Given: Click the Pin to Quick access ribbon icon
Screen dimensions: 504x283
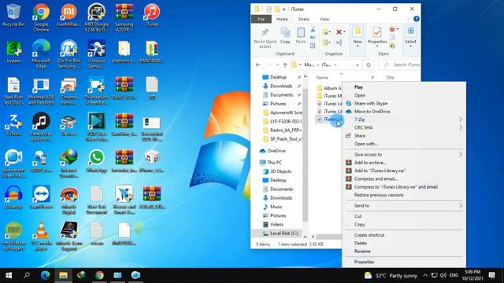Looking at the screenshot, I should (x=265, y=38).
